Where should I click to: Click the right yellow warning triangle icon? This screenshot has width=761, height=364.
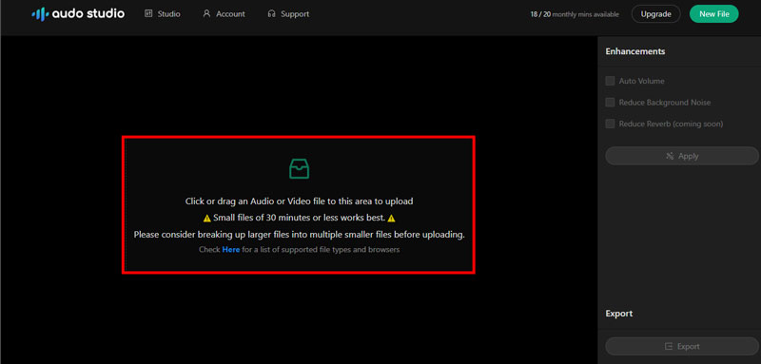(x=392, y=218)
